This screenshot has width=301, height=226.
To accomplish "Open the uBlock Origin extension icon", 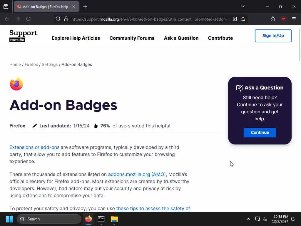I will click(x=283, y=19).
